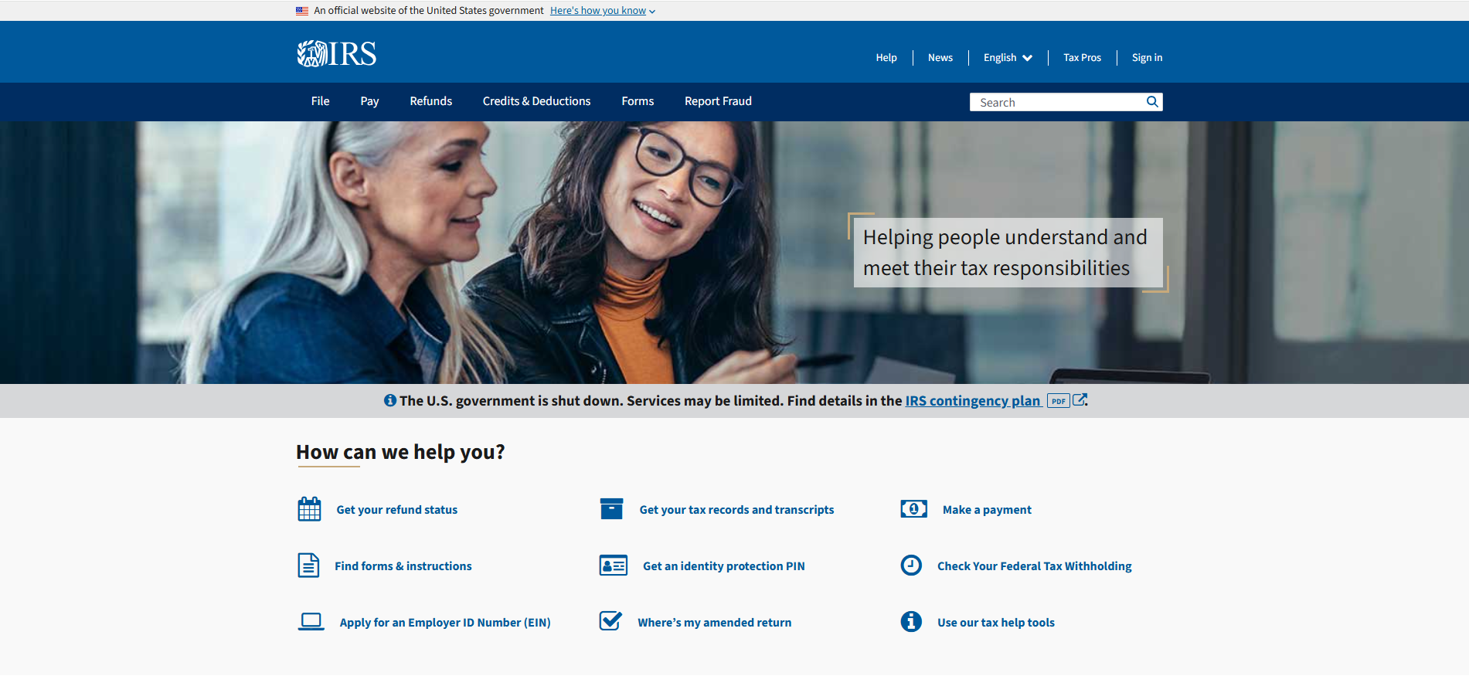Click the dollar bill payment icon

[x=913, y=509]
